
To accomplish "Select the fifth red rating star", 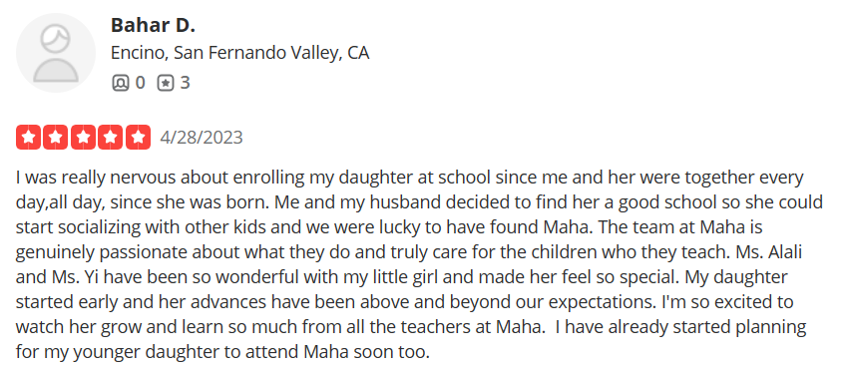I will 139,137.
